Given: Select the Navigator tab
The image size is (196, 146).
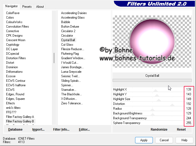Looking at the screenshot, I should tap(12, 6).
